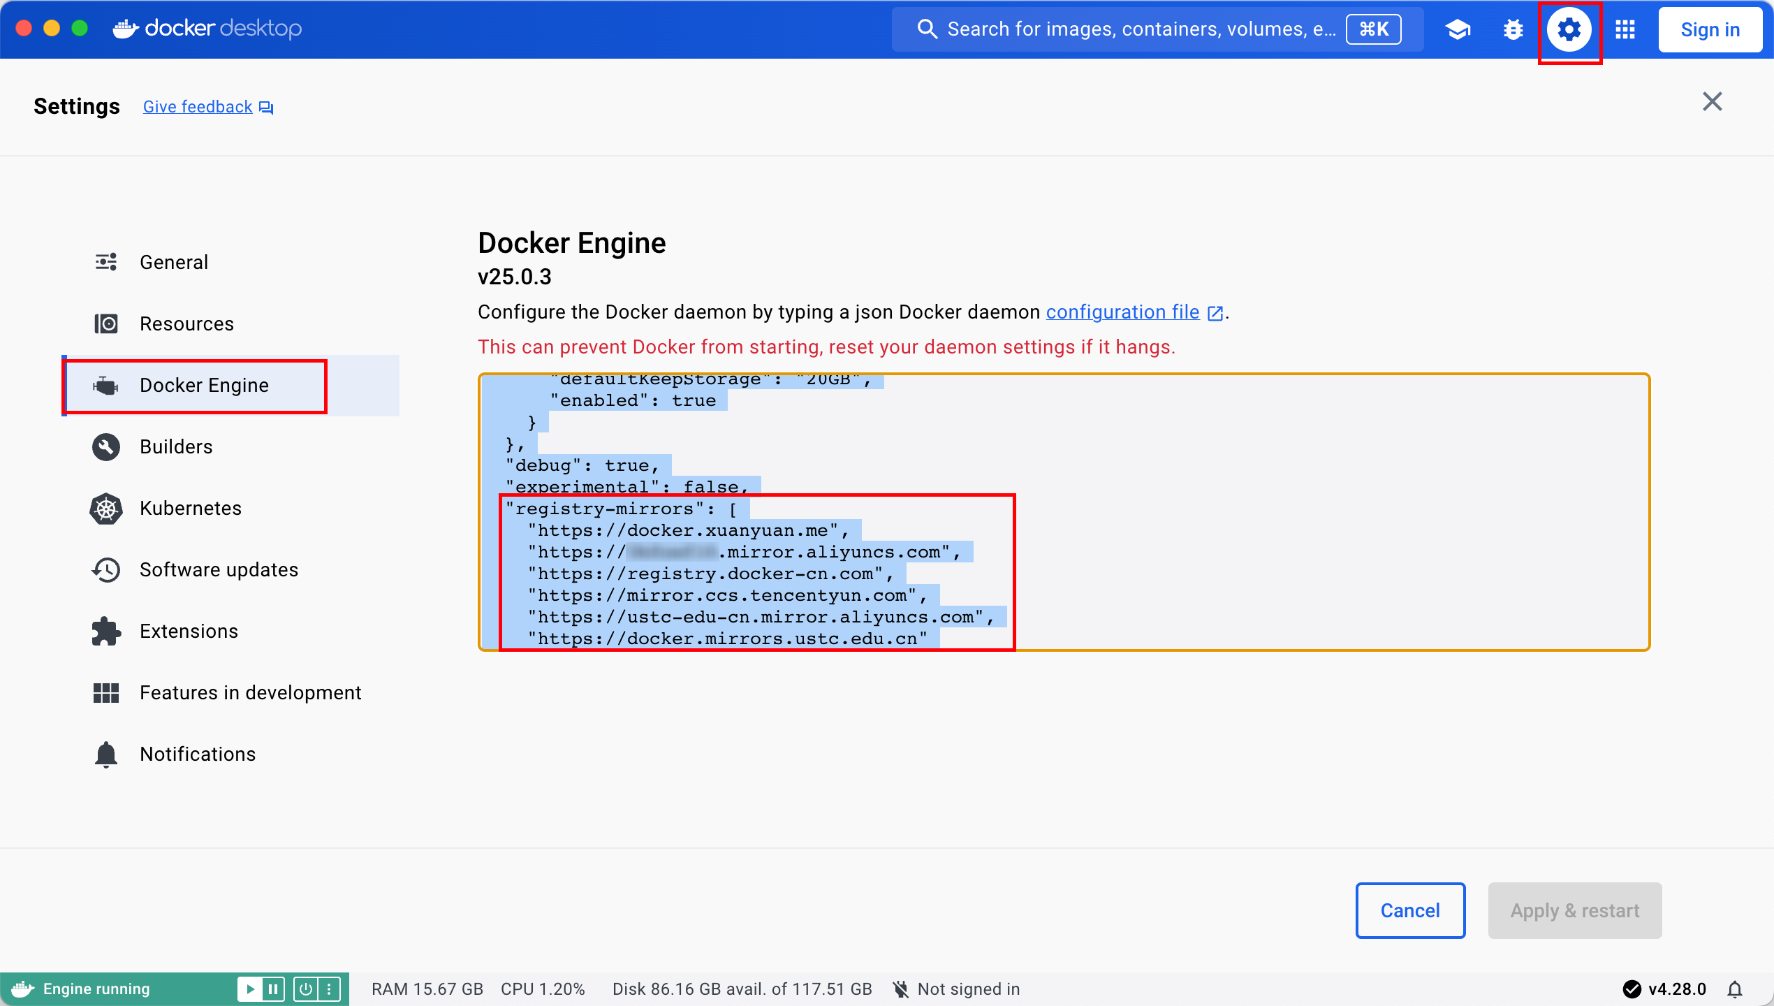Click the not signed in icon
1774x1006 pixels.
tap(901, 989)
